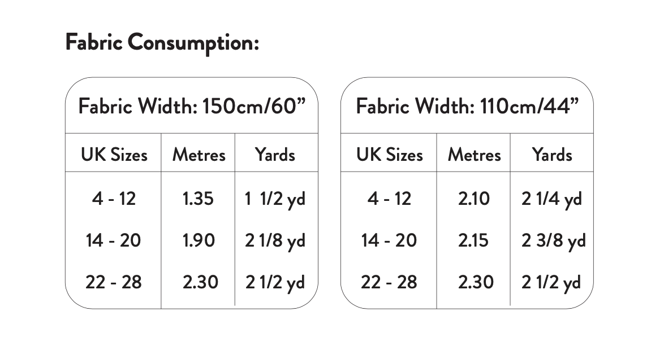Click the 2.15 metres value
The image size is (664, 351).
click(474, 240)
